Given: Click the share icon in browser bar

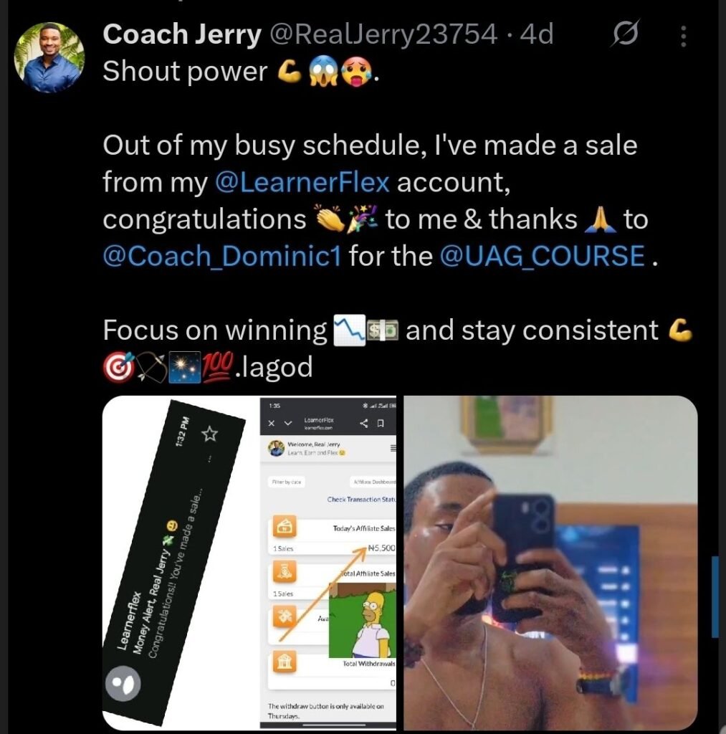Looking at the screenshot, I should point(364,423).
